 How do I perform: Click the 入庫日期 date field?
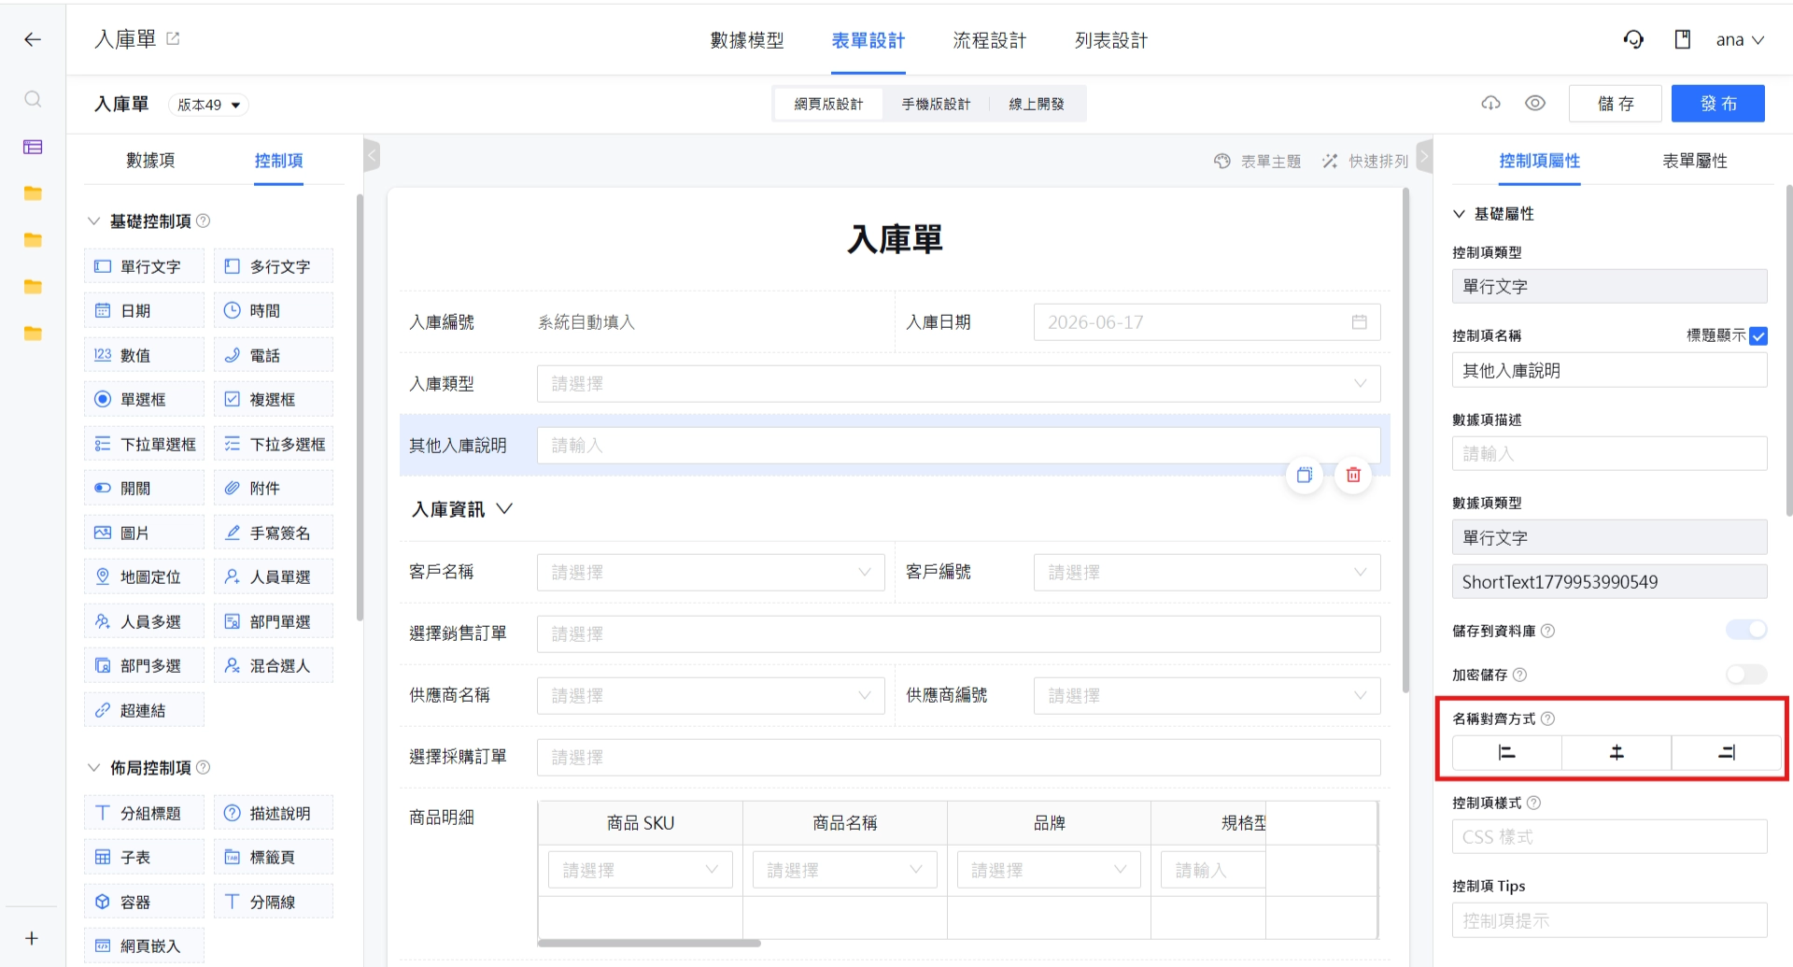[1207, 322]
